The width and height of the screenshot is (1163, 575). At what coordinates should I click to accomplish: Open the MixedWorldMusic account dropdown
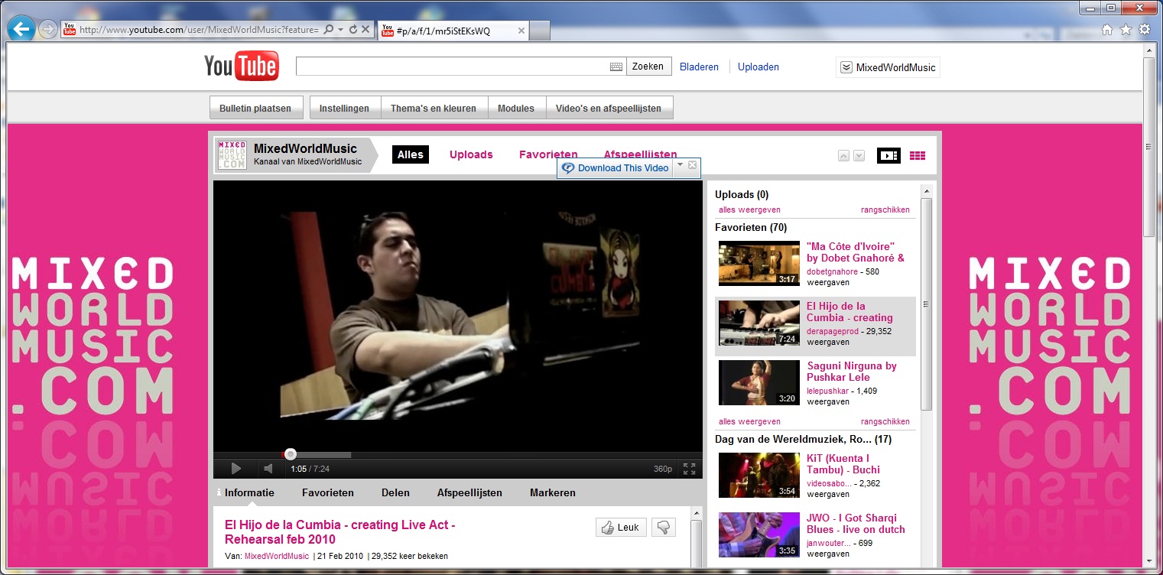(888, 67)
